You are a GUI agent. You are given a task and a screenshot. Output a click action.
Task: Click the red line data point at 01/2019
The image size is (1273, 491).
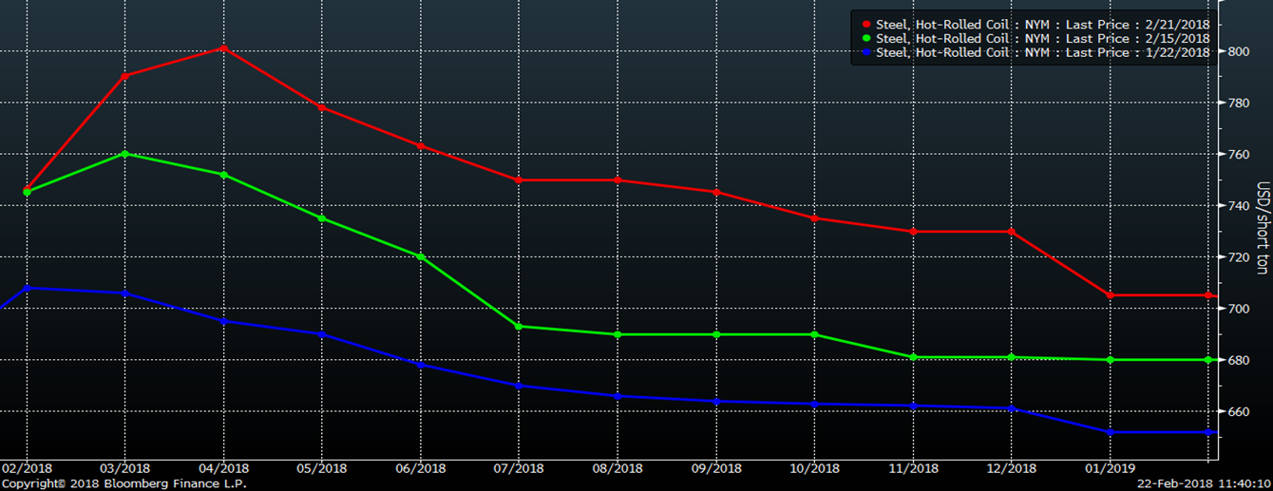pos(1111,295)
